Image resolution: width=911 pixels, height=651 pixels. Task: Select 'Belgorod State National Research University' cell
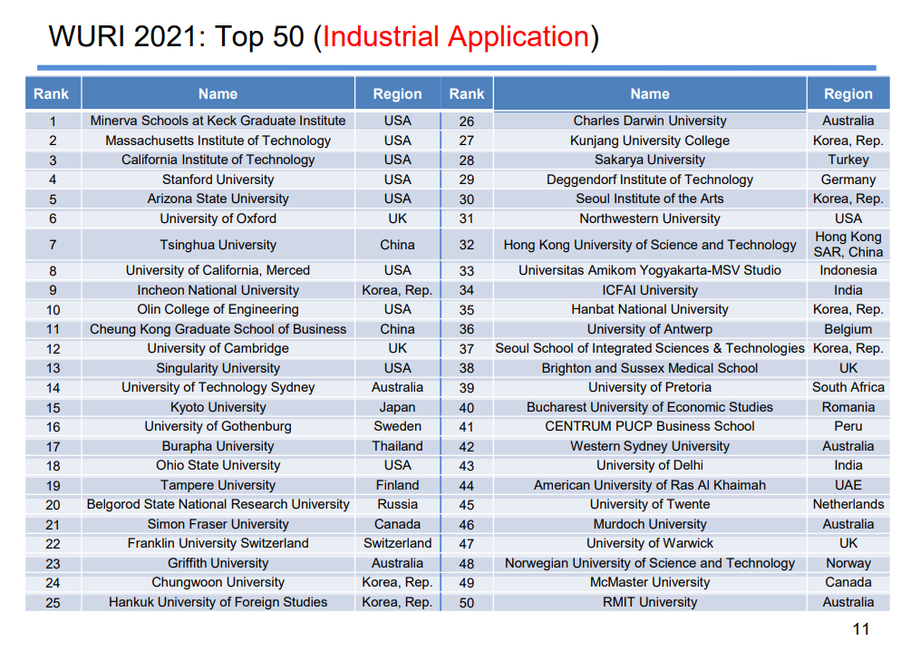coord(218,504)
